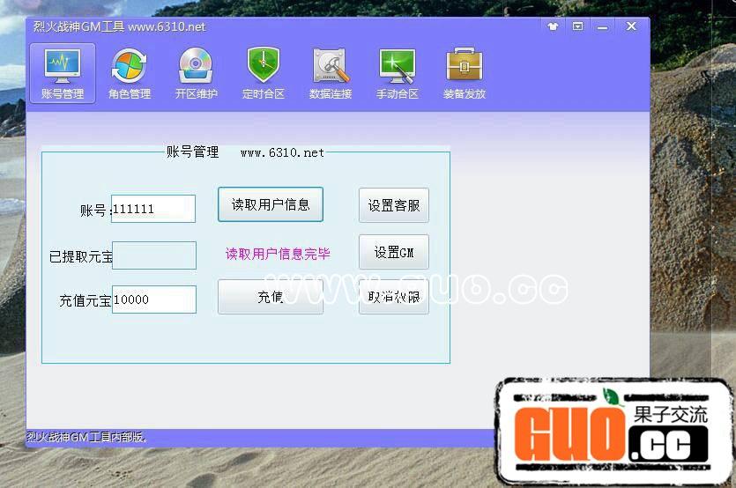Click the 读取用户信息 button

[x=271, y=204]
